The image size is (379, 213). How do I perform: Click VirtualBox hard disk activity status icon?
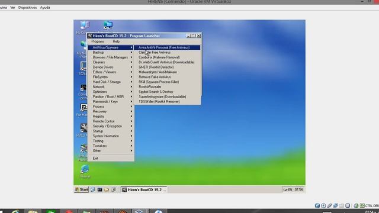[x=317, y=206]
